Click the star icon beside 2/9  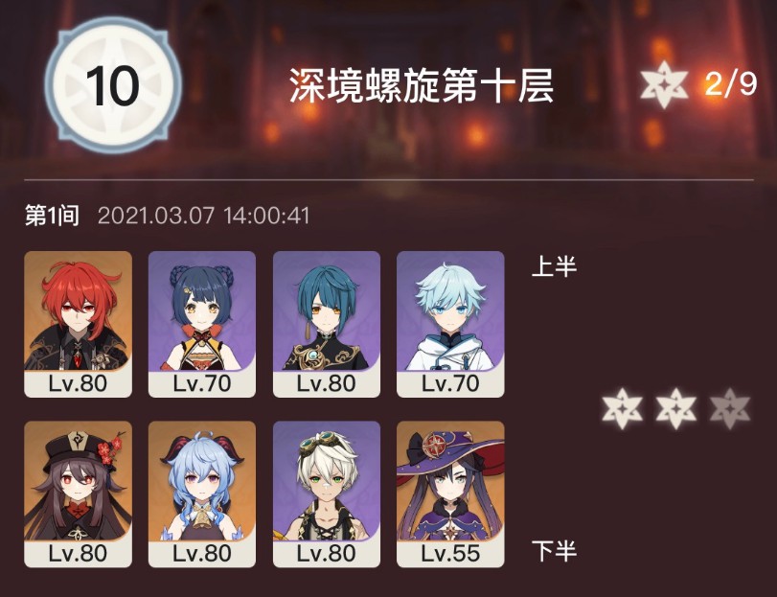(664, 84)
